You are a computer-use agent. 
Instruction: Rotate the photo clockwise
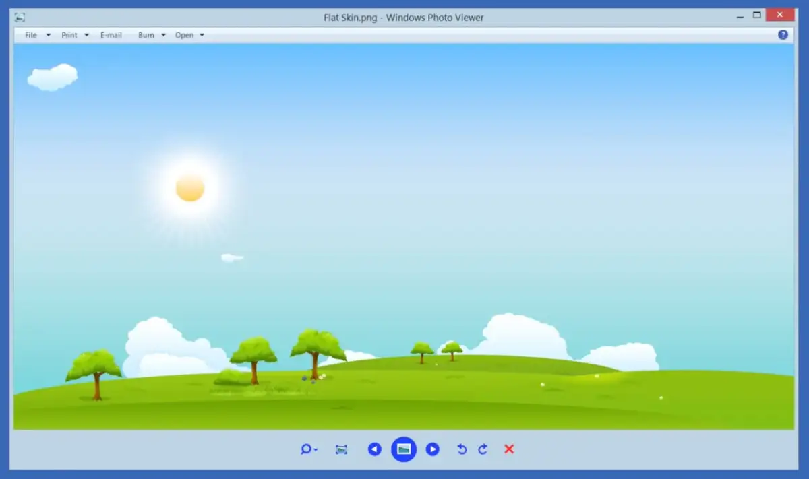483,449
